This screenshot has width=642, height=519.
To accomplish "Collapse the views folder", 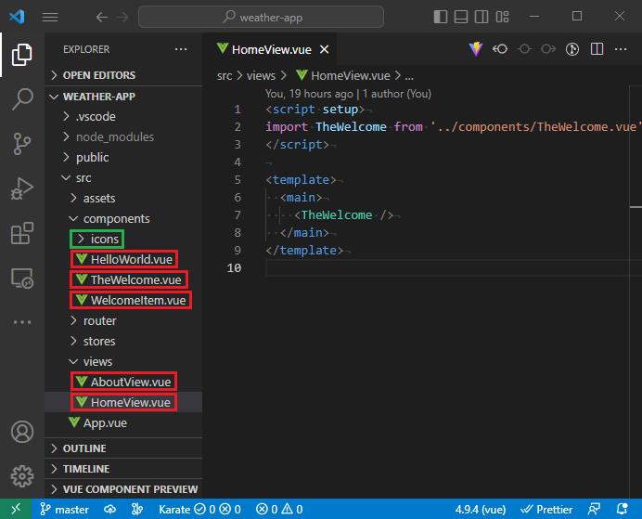I will click(123, 362).
